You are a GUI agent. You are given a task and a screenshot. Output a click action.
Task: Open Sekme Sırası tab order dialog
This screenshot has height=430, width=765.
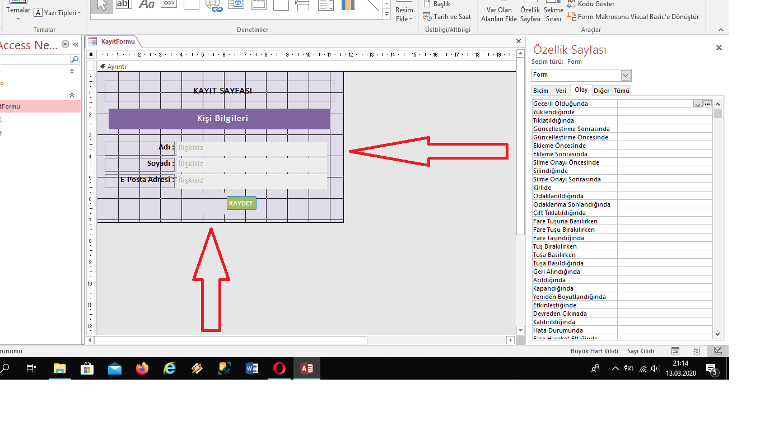pos(553,13)
